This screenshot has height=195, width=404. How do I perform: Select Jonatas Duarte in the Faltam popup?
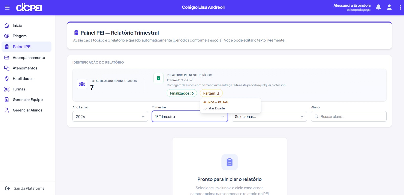point(214,108)
